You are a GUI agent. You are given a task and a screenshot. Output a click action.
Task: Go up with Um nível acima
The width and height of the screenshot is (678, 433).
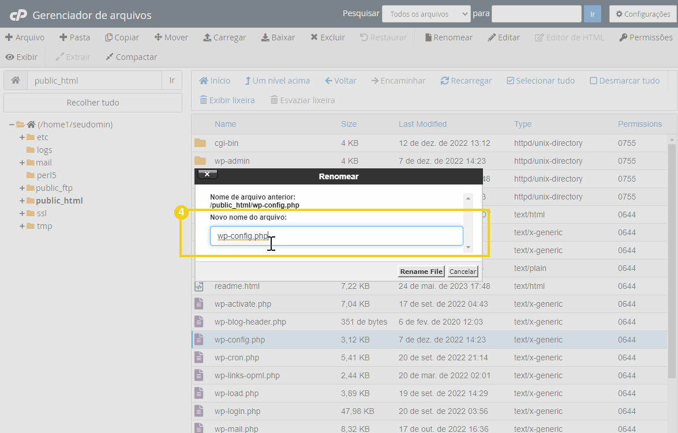click(277, 81)
